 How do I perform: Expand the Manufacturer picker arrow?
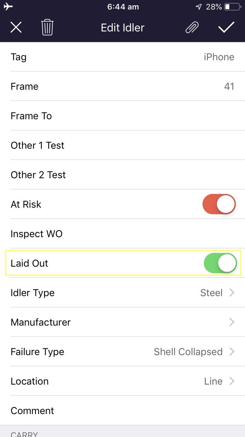[232, 322]
